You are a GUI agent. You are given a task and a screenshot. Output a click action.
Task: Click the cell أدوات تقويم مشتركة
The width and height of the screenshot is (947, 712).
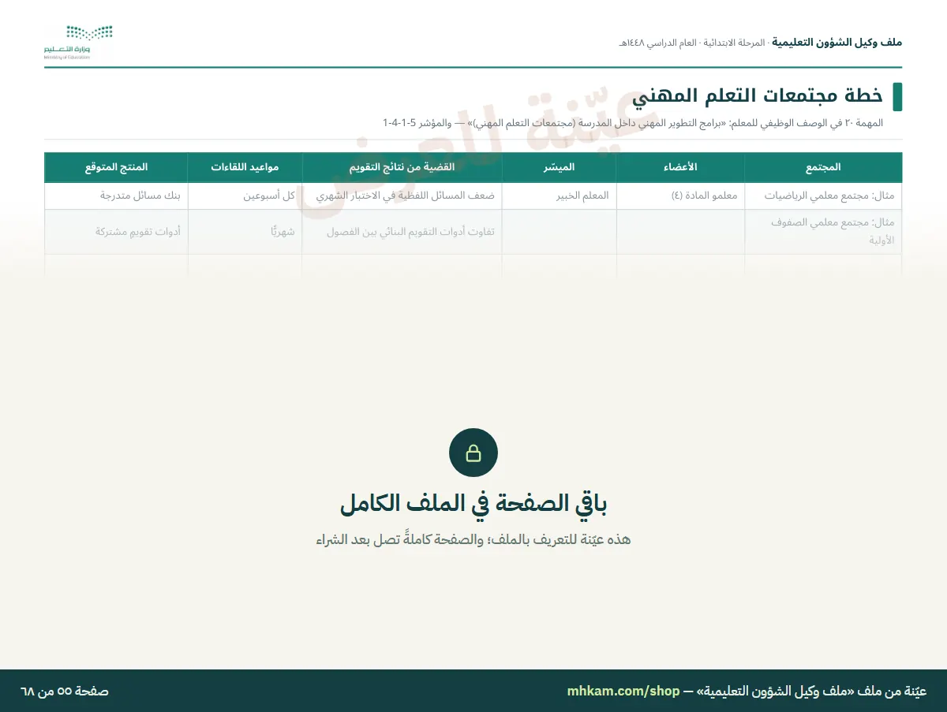[116, 232]
